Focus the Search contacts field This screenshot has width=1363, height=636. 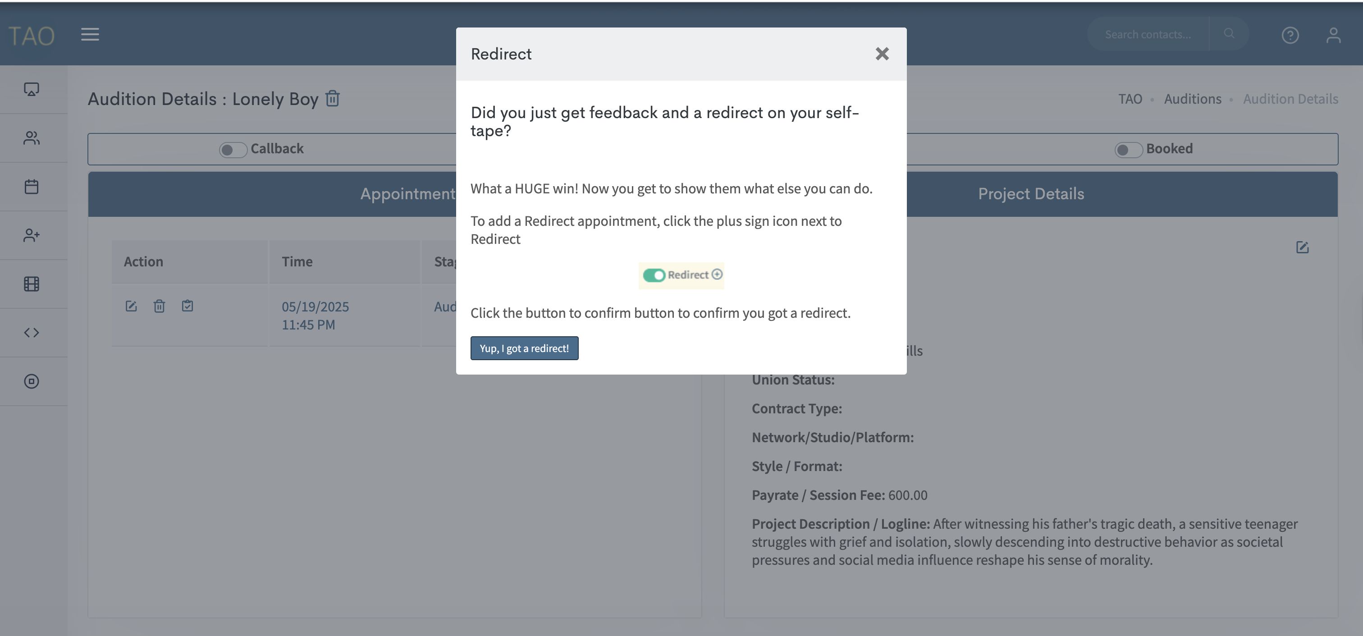(x=1148, y=35)
